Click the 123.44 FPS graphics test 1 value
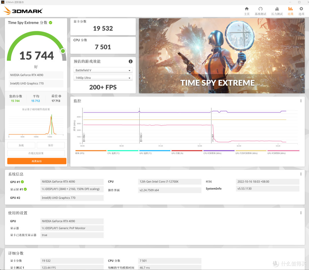309x270 pixels. coord(72,267)
